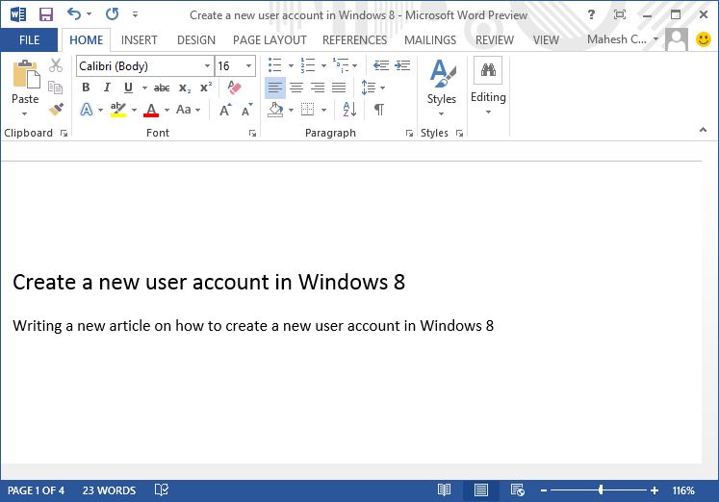This screenshot has width=719, height=502.
Task: Zoom out with the minus button
Action: [544, 490]
